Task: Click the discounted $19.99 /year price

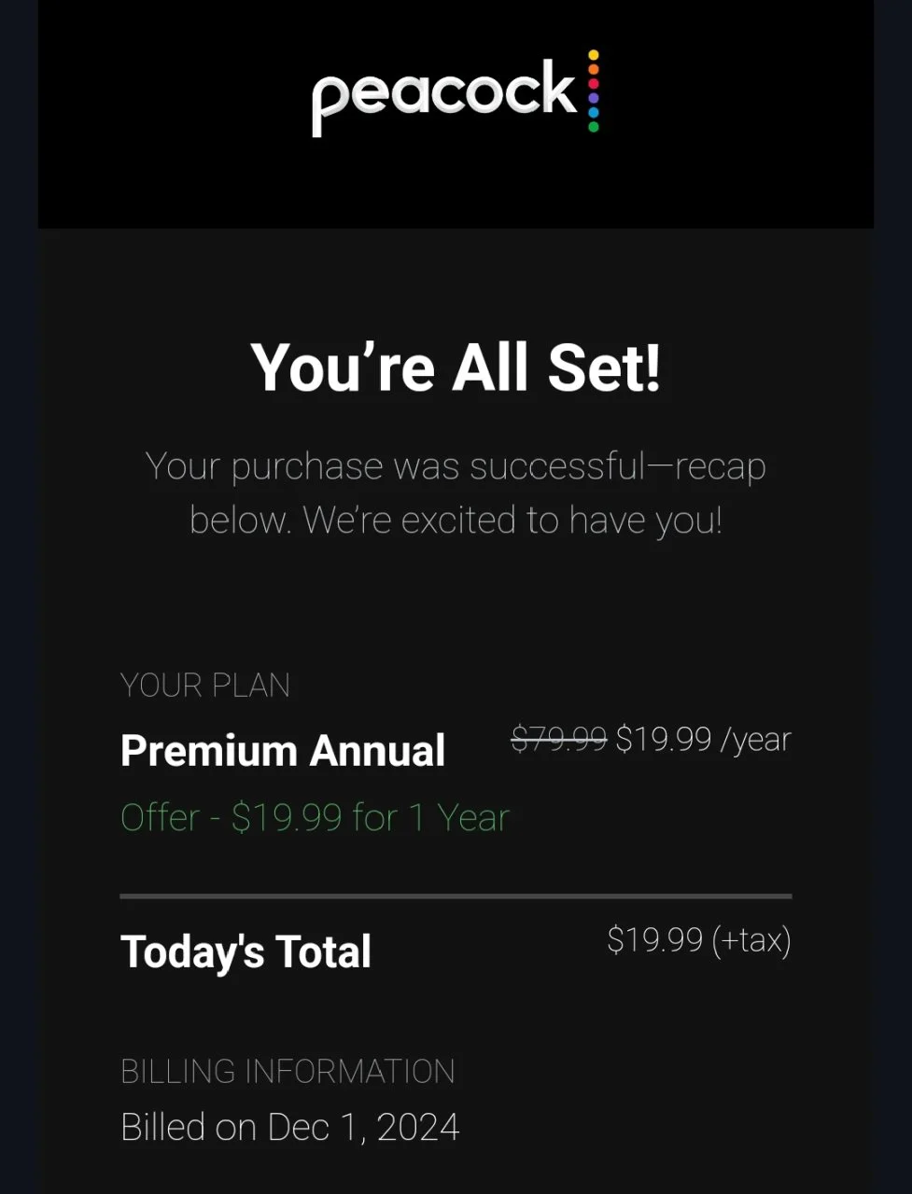Action: click(x=703, y=739)
